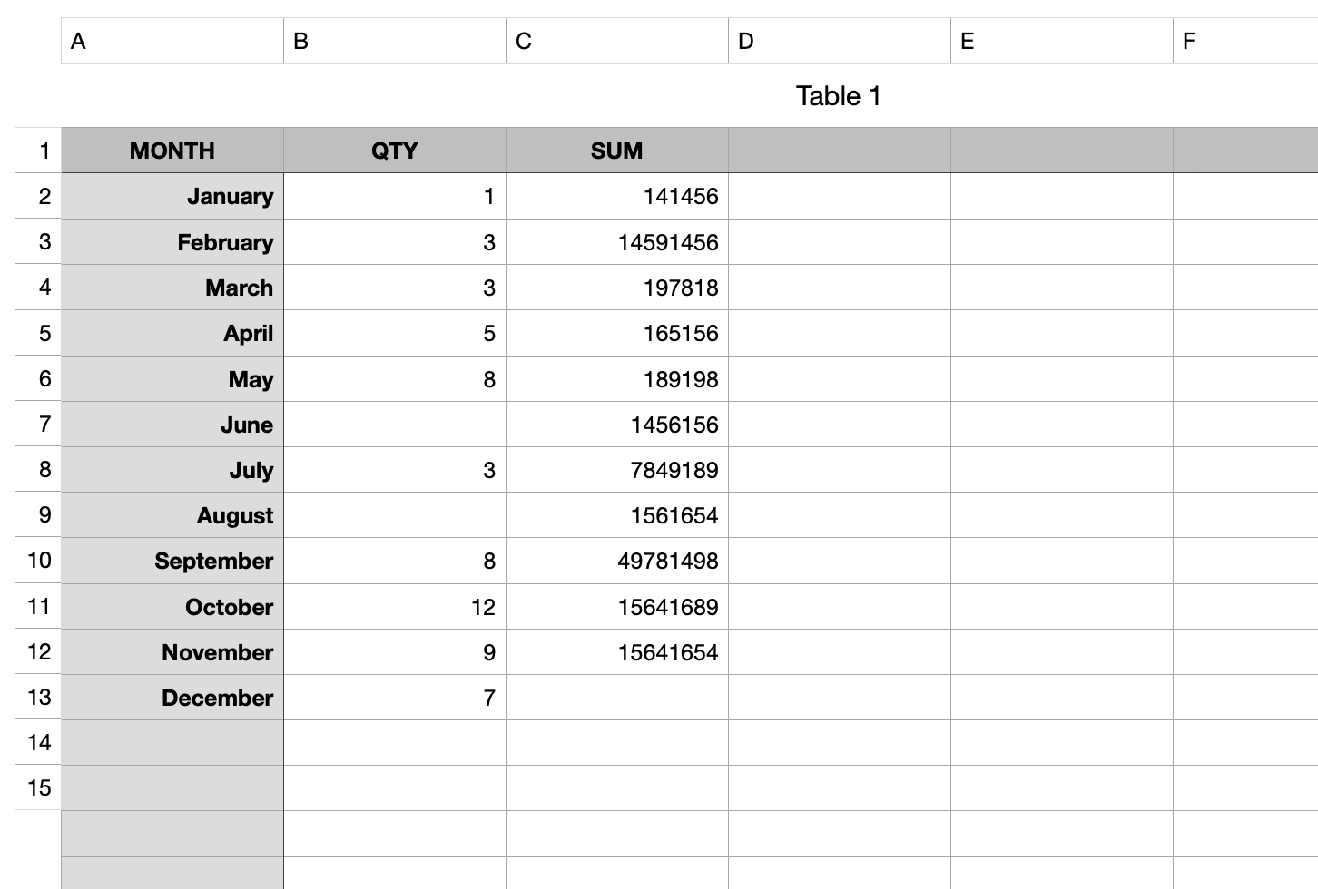Select row number 5
The width and height of the screenshot is (1318, 889).
tap(37, 333)
